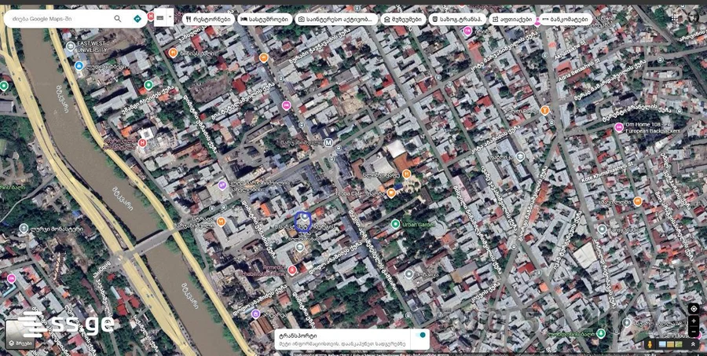Screen dimensions: 707x356
Task: Click the orange restaurant pin left of the bridge street
Action: point(221,221)
